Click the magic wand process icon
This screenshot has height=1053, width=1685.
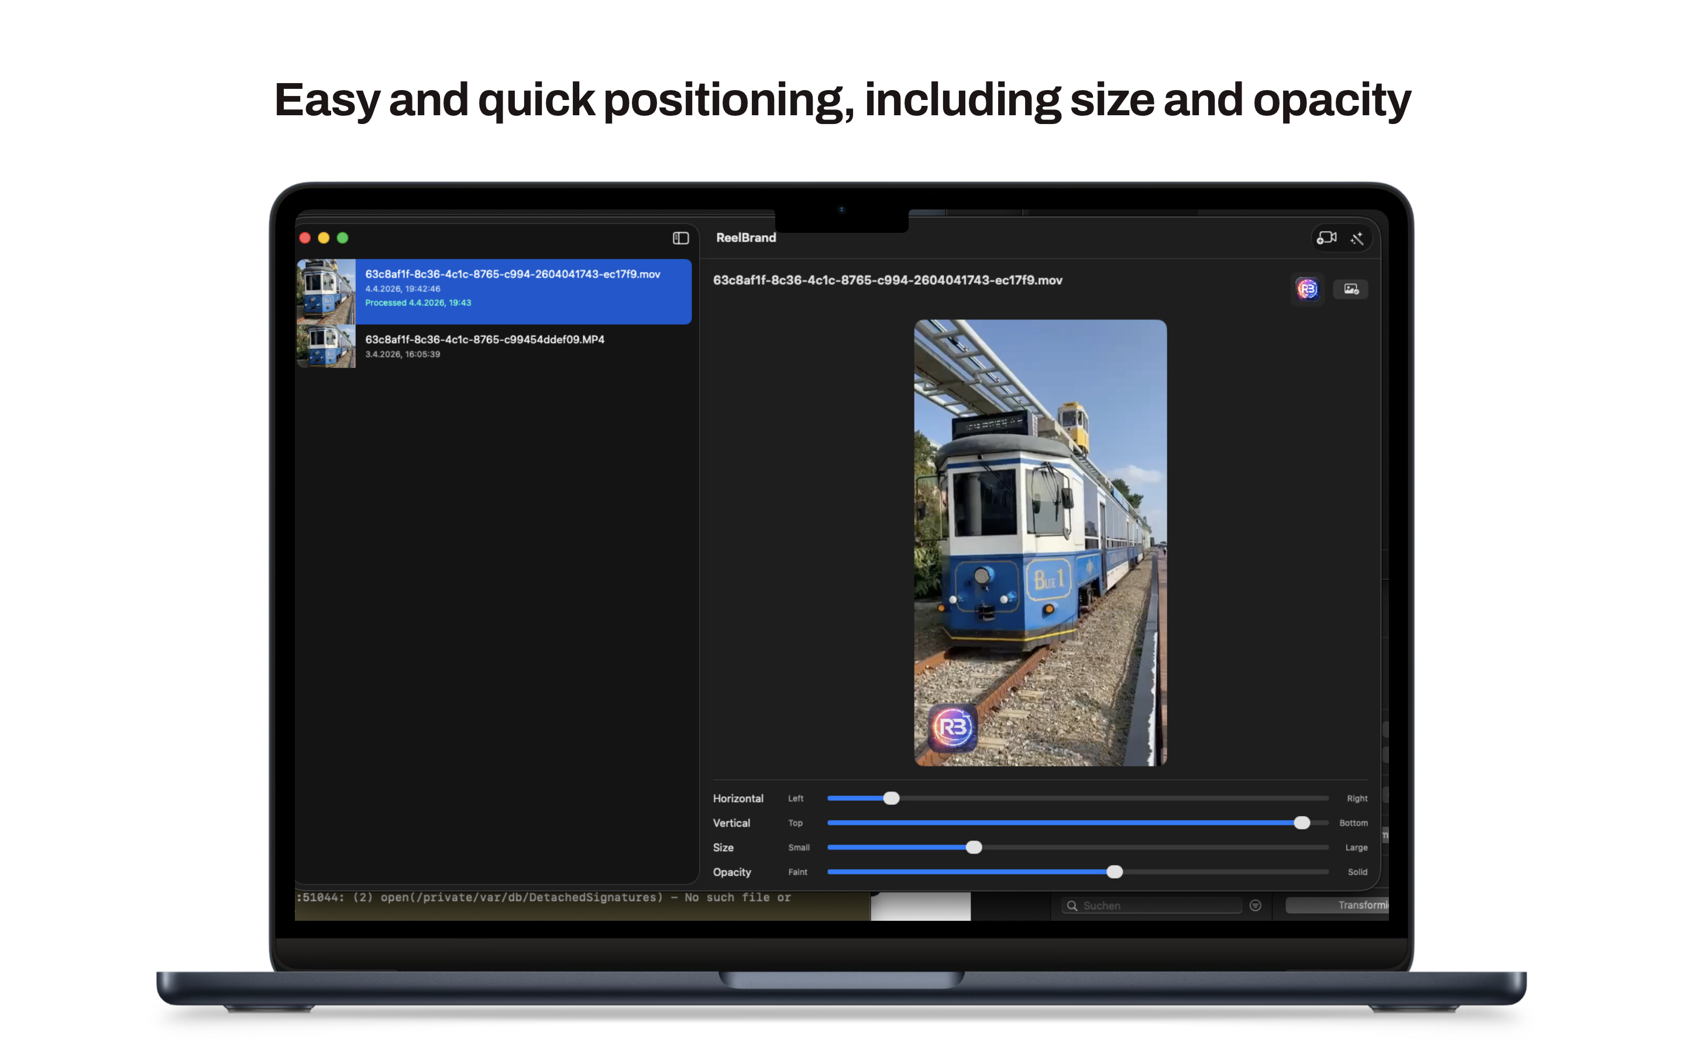1357,238
